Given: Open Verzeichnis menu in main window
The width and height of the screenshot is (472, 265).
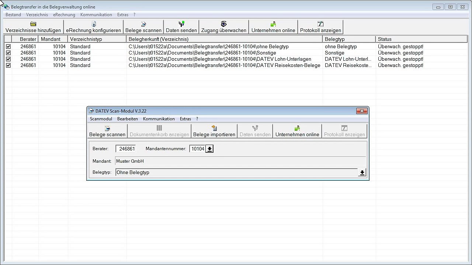Looking at the screenshot, I should click(37, 15).
